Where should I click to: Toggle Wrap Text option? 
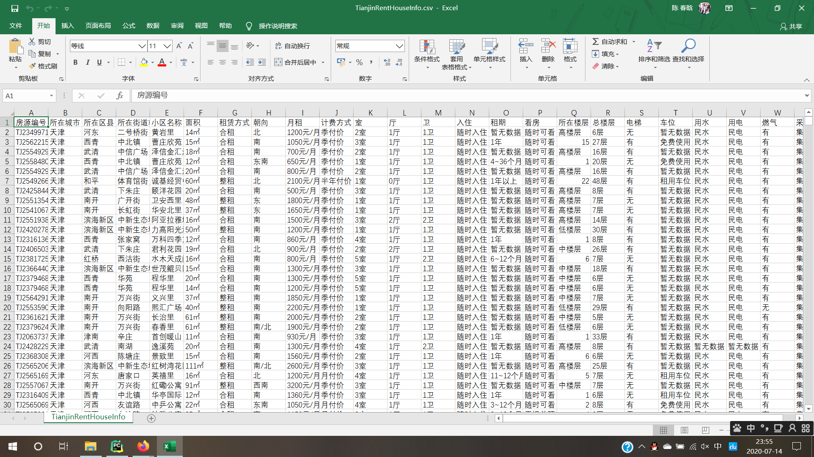(293, 46)
